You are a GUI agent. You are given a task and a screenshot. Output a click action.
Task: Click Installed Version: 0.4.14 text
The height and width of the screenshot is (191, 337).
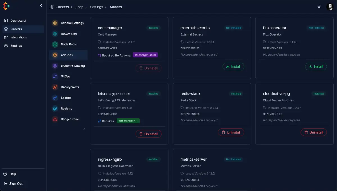(x=202, y=108)
